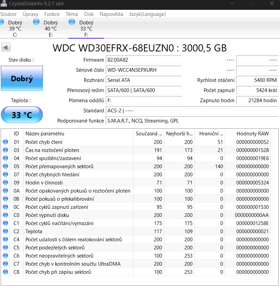Click blue status icon for Počet chyb čtení
Viewport: 280px width, 288px height.
click(x=5, y=142)
